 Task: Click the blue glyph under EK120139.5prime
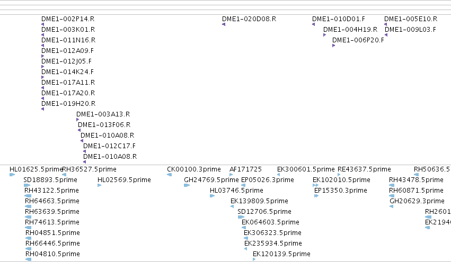click(x=254, y=259)
